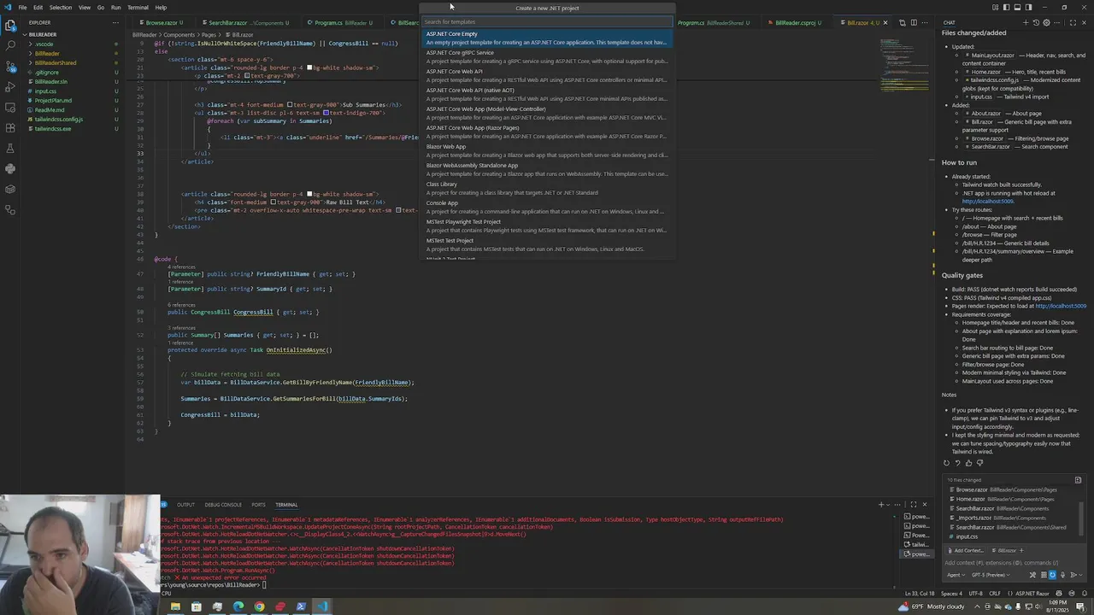The width and height of the screenshot is (1094, 615).
Task: Toggle the primary side bar layout button
Action: pos(1006,8)
